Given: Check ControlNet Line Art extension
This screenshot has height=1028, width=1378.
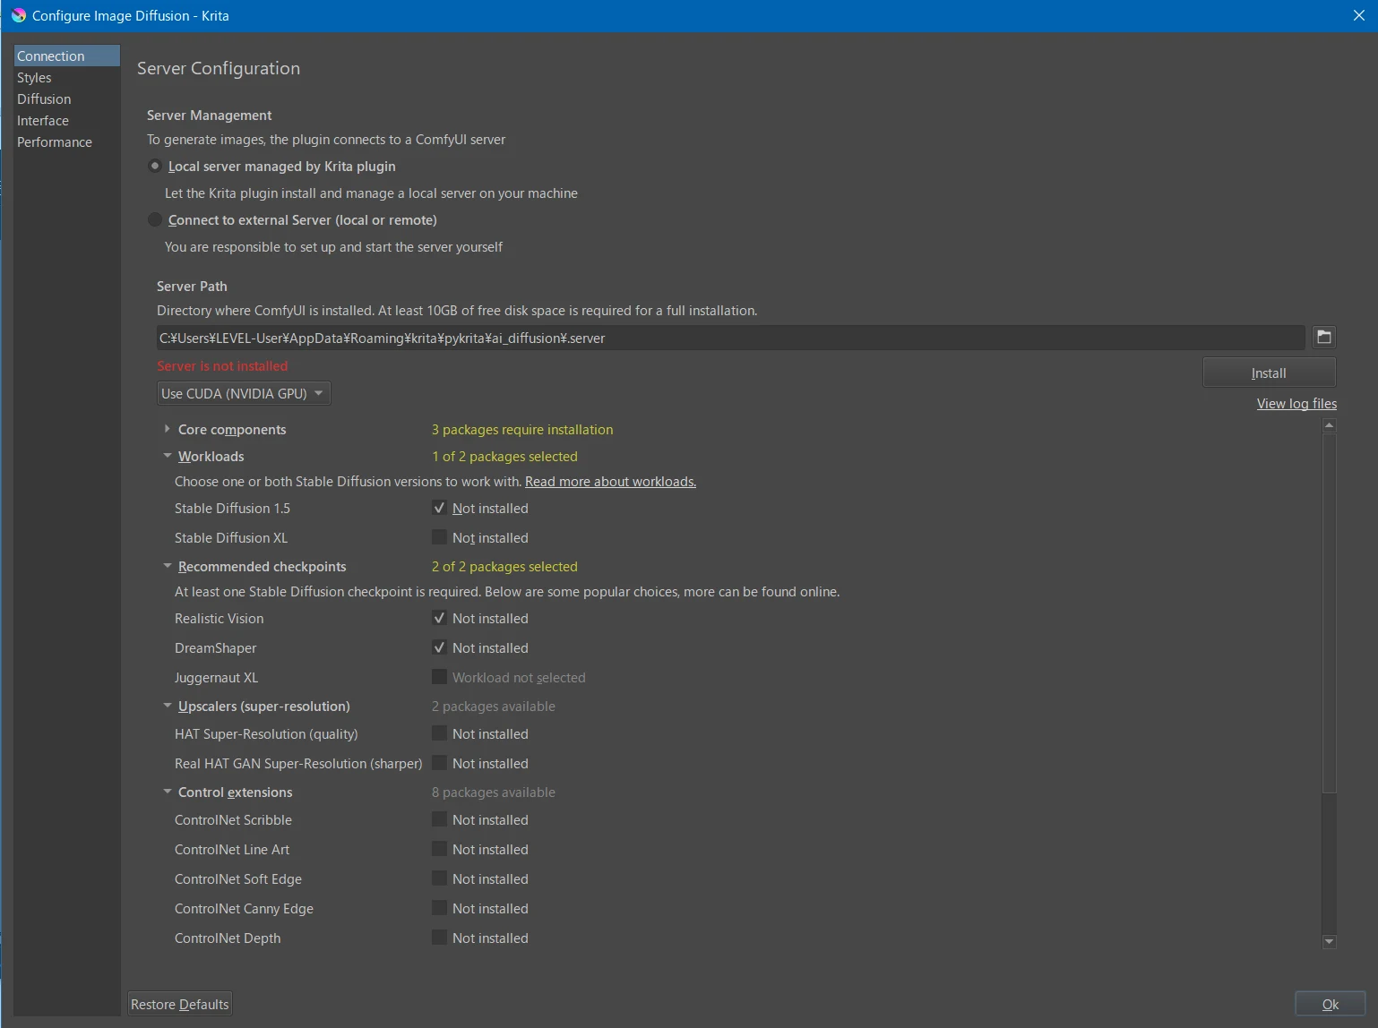Looking at the screenshot, I should pos(439,849).
